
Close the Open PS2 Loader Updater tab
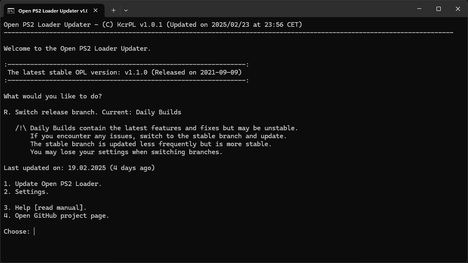pos(96,10)
